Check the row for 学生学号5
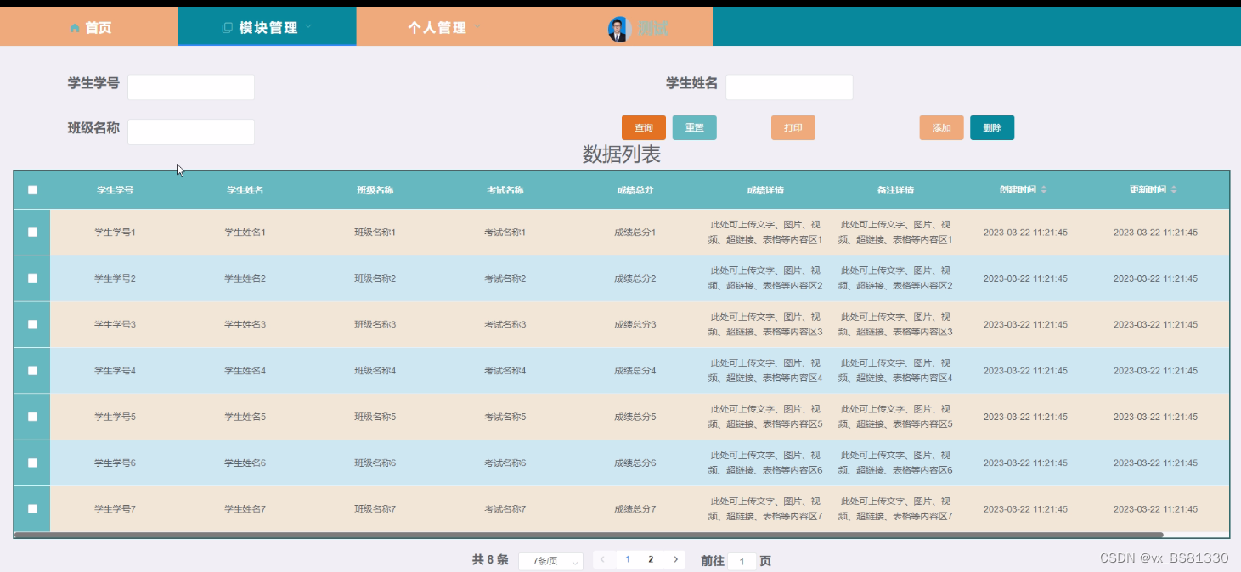 pos(32,417)
